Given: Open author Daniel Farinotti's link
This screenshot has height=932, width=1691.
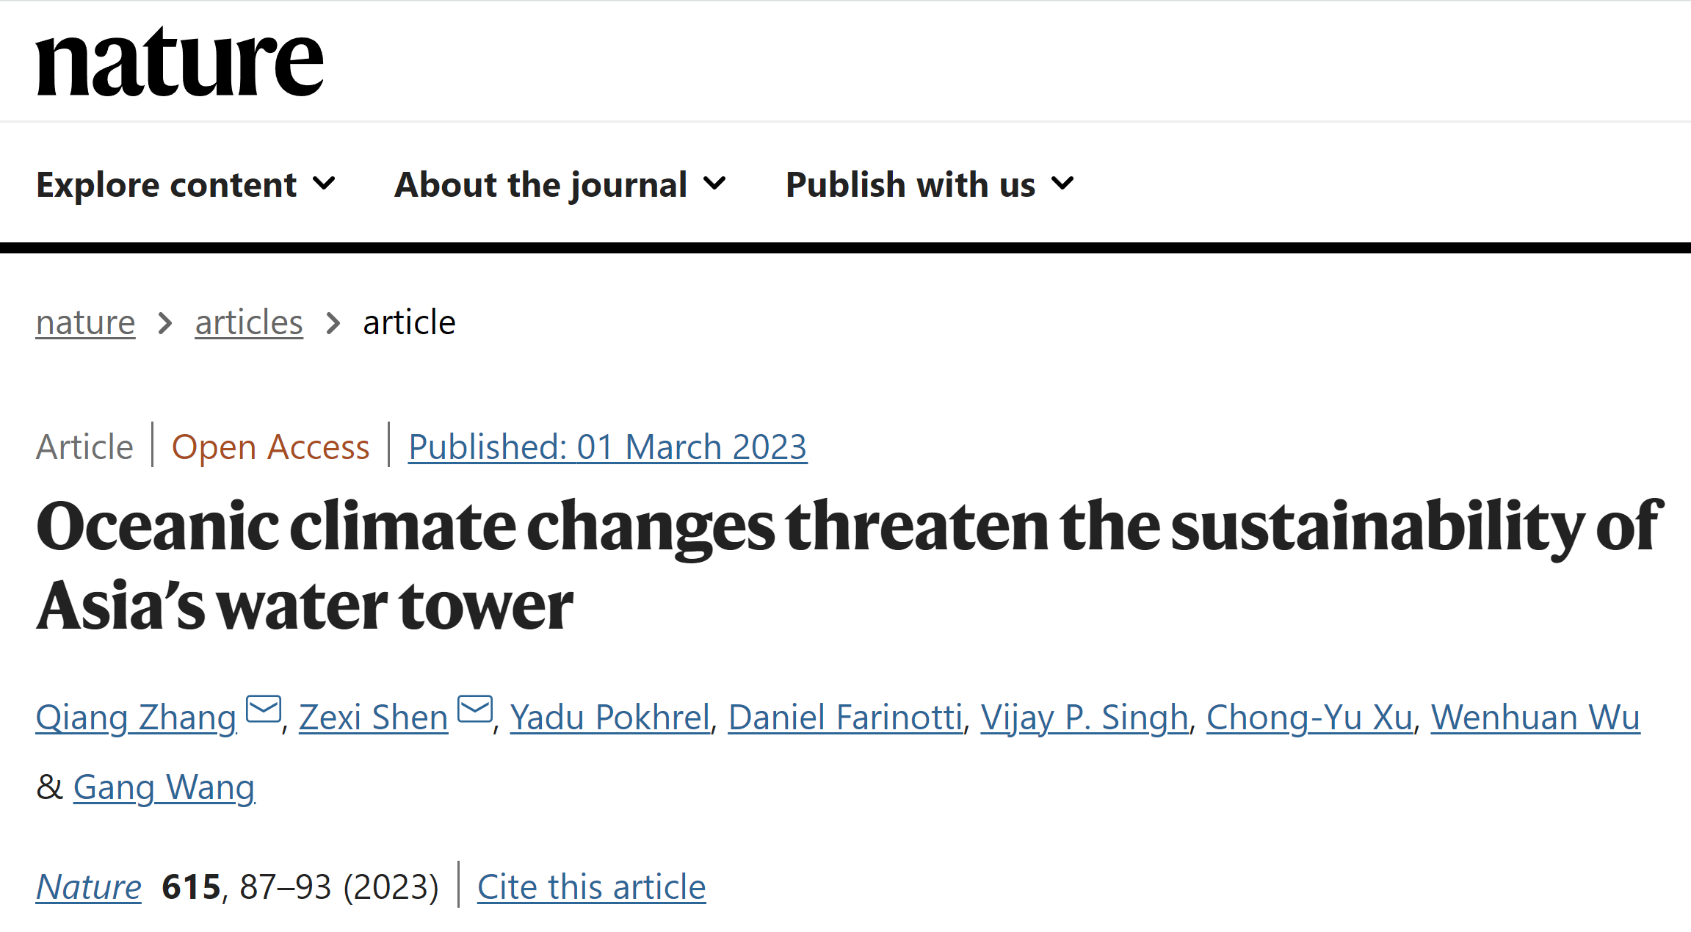Looking at the screenshot, I should tap(846, 718).
